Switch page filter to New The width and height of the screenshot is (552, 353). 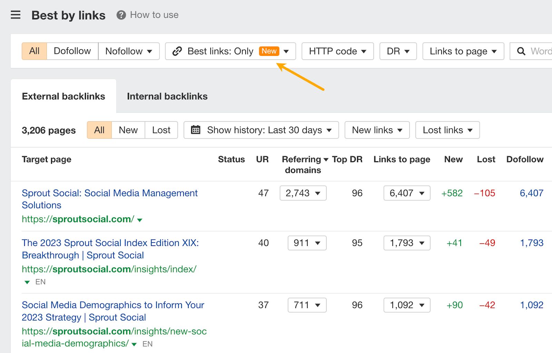[x=128, y=130]
